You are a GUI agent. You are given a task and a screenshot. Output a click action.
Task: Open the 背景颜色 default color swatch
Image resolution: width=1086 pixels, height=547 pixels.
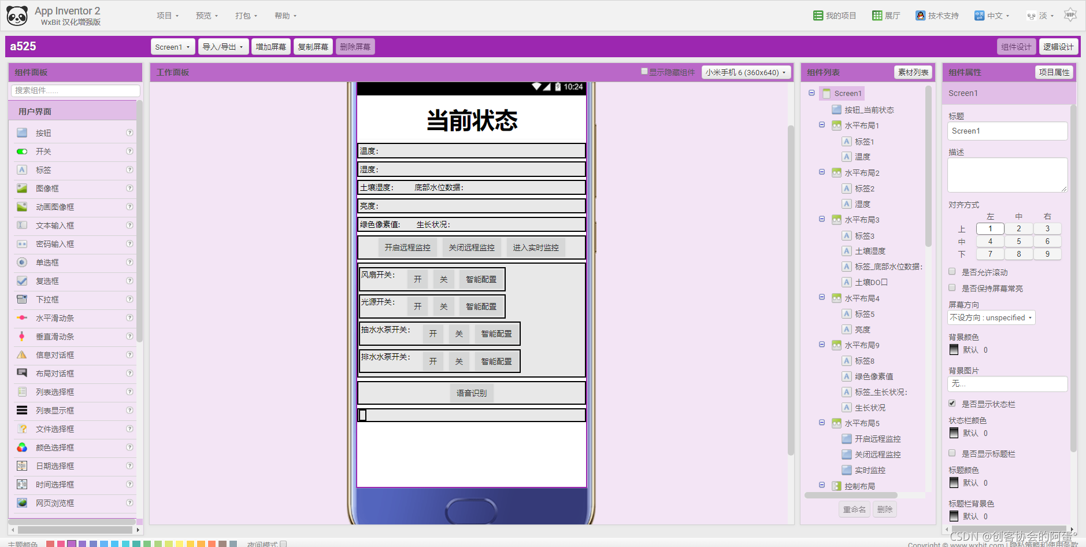tap(954, 349)
